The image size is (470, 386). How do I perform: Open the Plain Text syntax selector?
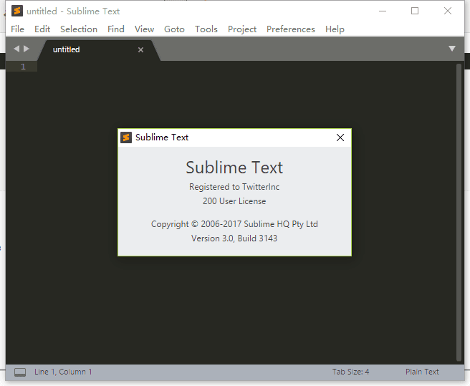422,372
